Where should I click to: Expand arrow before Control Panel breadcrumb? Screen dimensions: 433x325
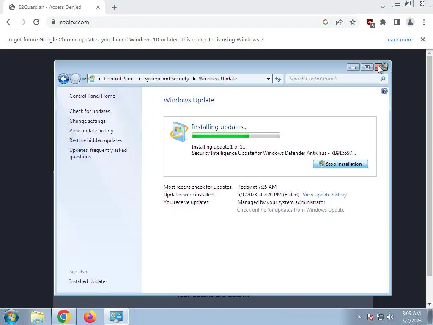coord(99,79)
